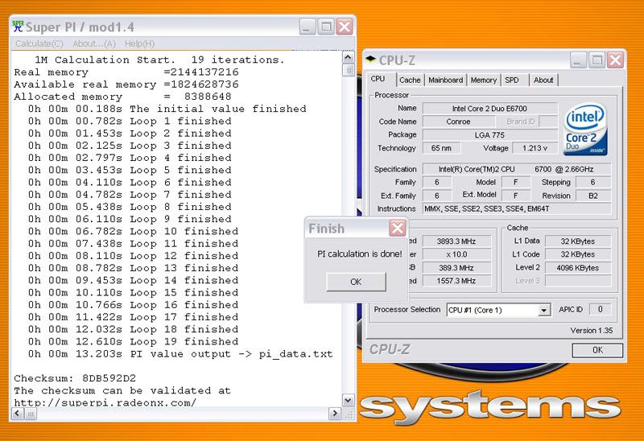Click the Specification field 'Intel(R) Core(TM)2 CPU'

pos(517,169)
